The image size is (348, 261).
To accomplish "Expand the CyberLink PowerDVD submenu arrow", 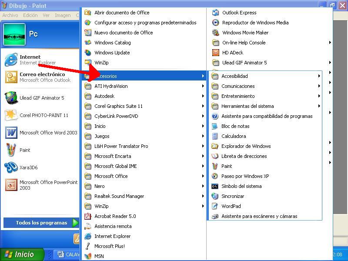I will click(203, 116).
